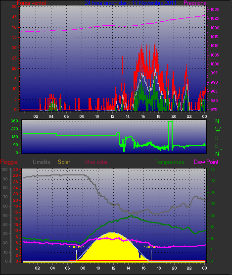Click the sunrise vertical time marker
Screen dimensions: 232x275
76,255
